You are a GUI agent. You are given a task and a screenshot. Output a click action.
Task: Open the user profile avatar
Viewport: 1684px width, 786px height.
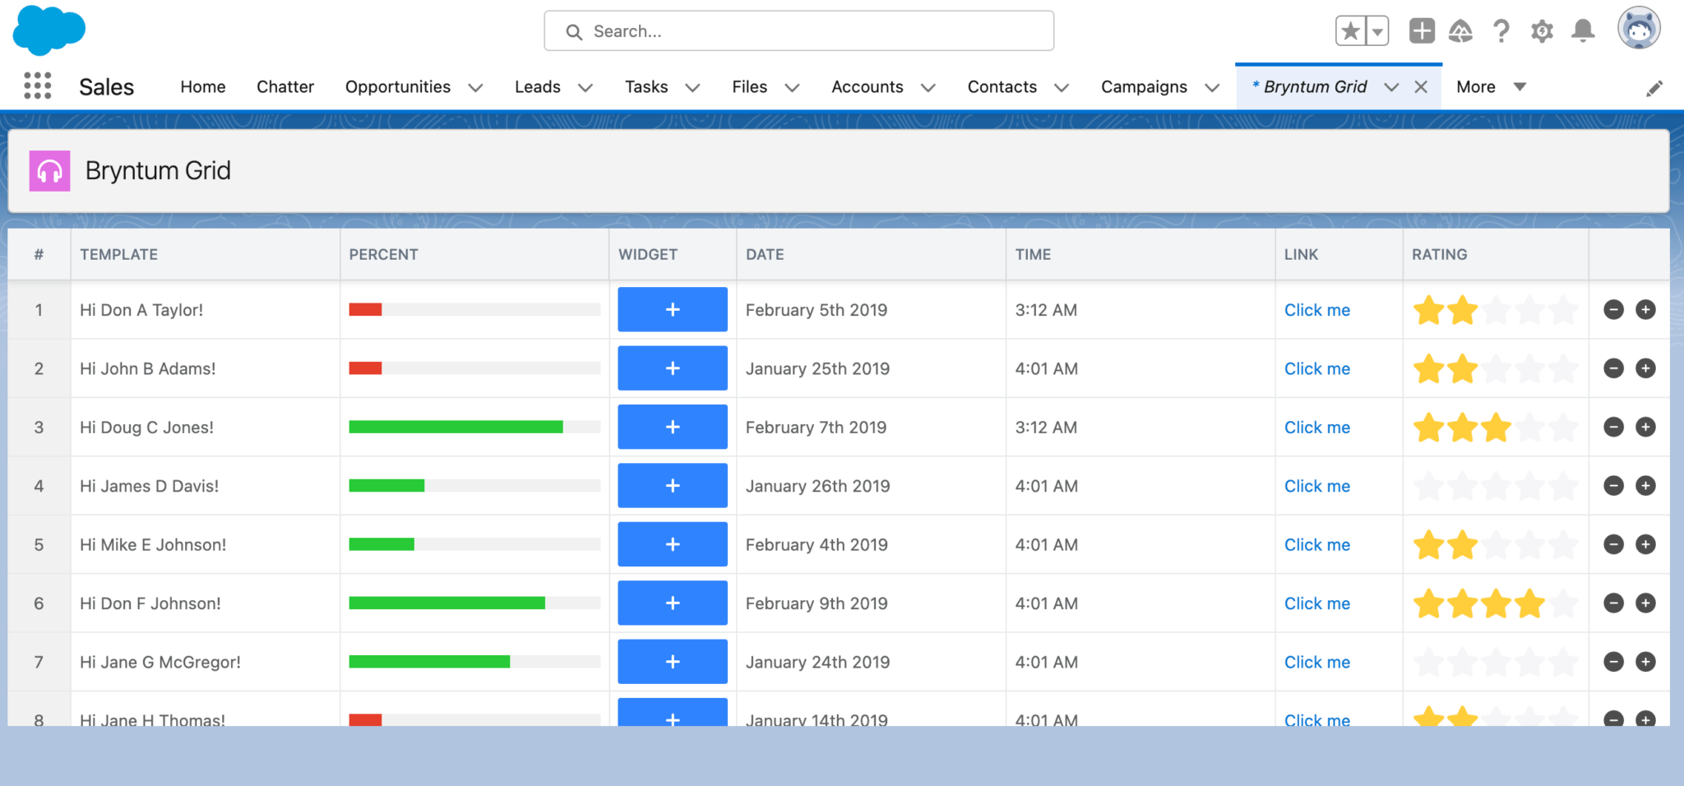click(1639, 29)
